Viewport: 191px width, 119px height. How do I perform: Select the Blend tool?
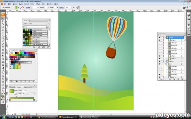[3, 73]
